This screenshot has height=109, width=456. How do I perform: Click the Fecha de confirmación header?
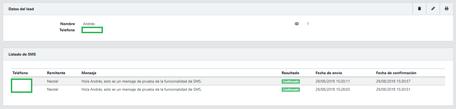396,73
